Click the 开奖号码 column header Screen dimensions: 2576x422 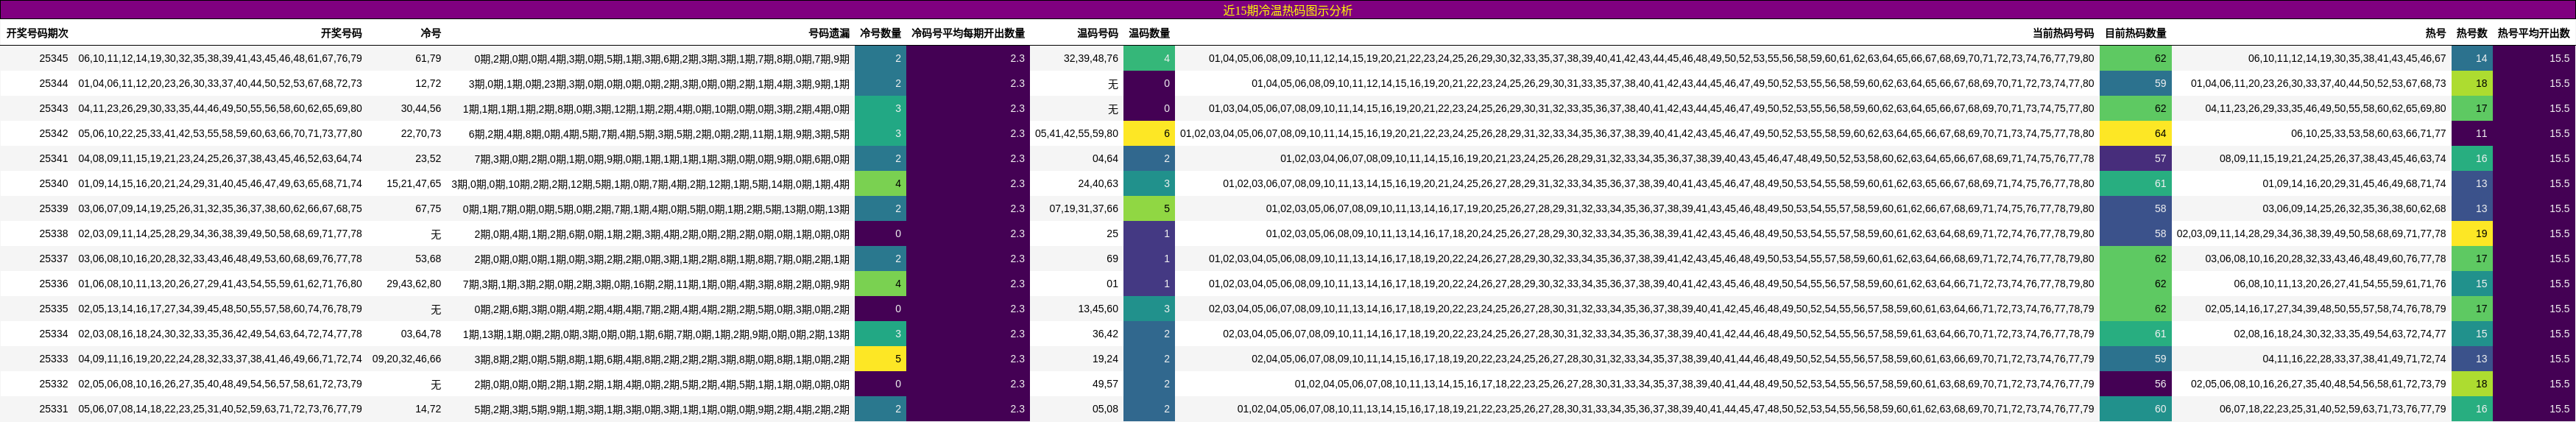[x=341, y=33]
